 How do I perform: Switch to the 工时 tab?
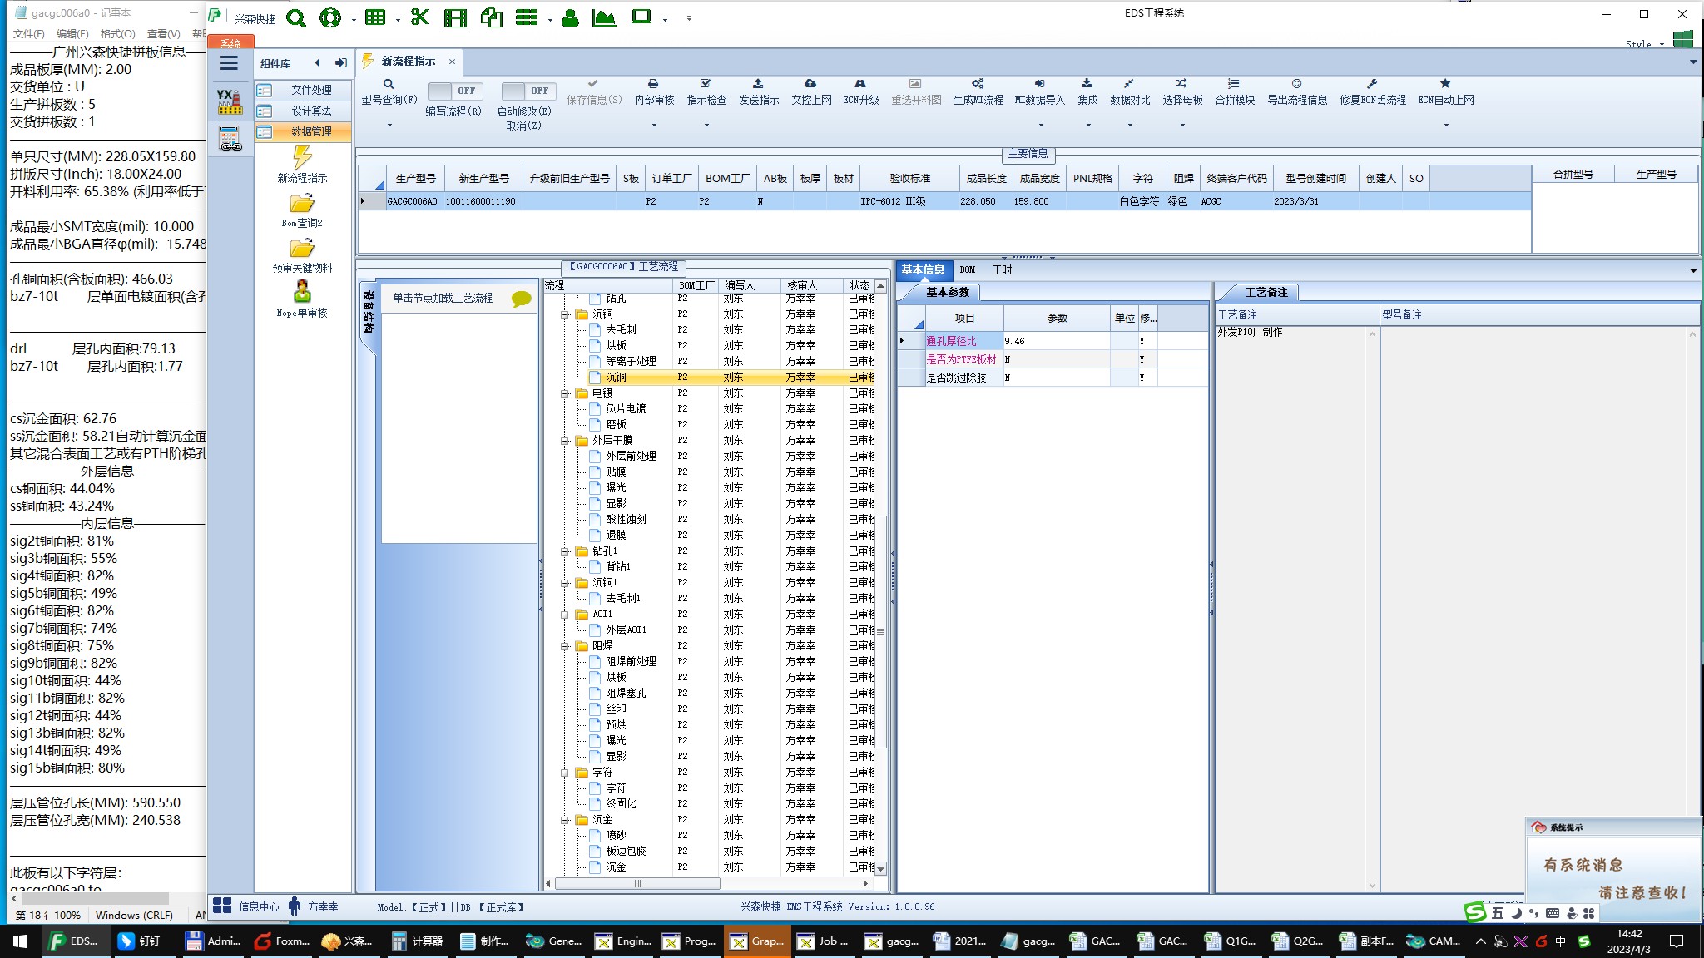[1002, 269]
